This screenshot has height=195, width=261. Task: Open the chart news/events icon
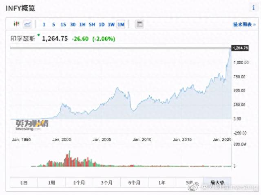click(x=139, y=24)
